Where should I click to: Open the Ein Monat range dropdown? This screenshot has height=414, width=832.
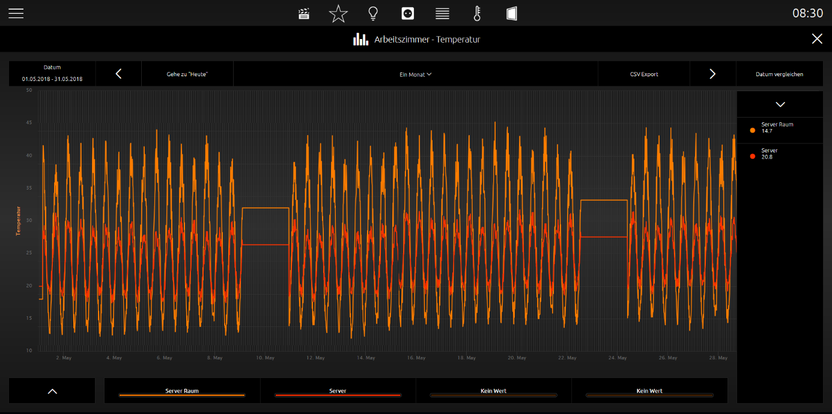[416, 74]
